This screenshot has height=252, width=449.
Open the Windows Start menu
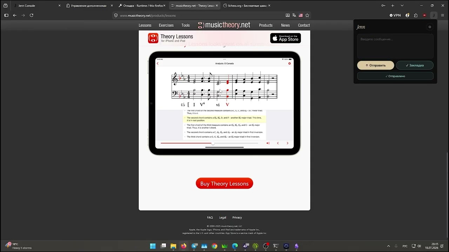click(x=153, y=246)
